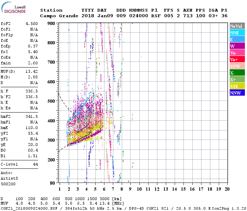This screenshot has width=247, height=211.
Task: Click the C-level value 44
Action: 35,164
